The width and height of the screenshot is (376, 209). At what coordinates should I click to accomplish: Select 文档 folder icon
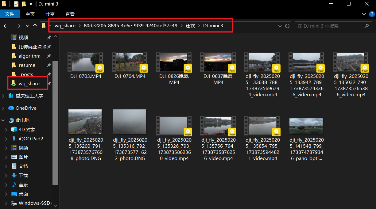[x=14, y=166]
